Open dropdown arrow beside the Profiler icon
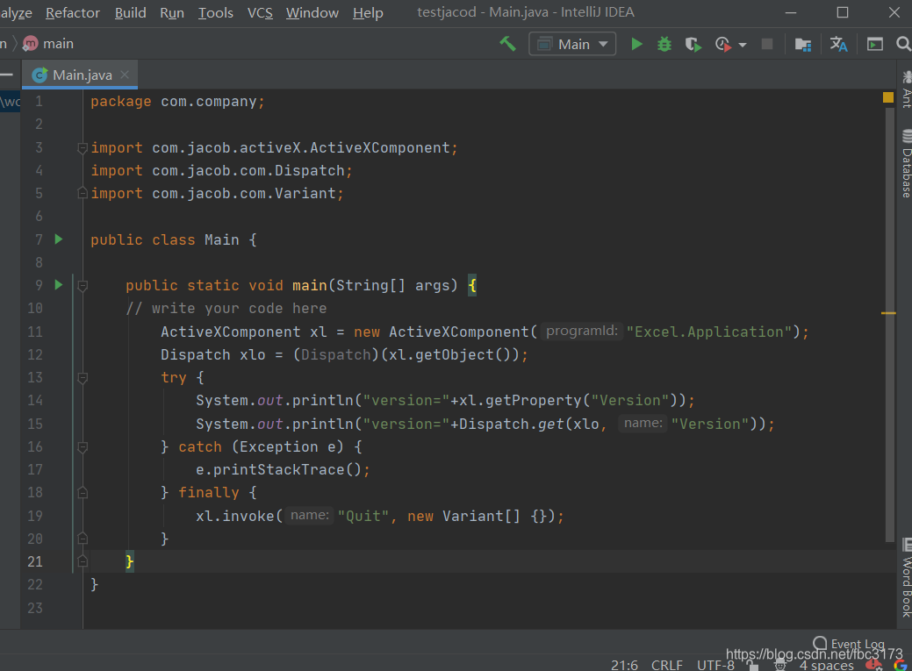The image size is (912, 671). tap(743, 45)
